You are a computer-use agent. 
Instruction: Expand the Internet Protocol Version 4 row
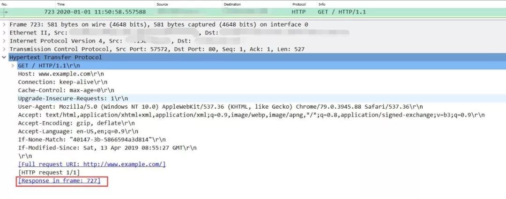[x=4, y=41]
